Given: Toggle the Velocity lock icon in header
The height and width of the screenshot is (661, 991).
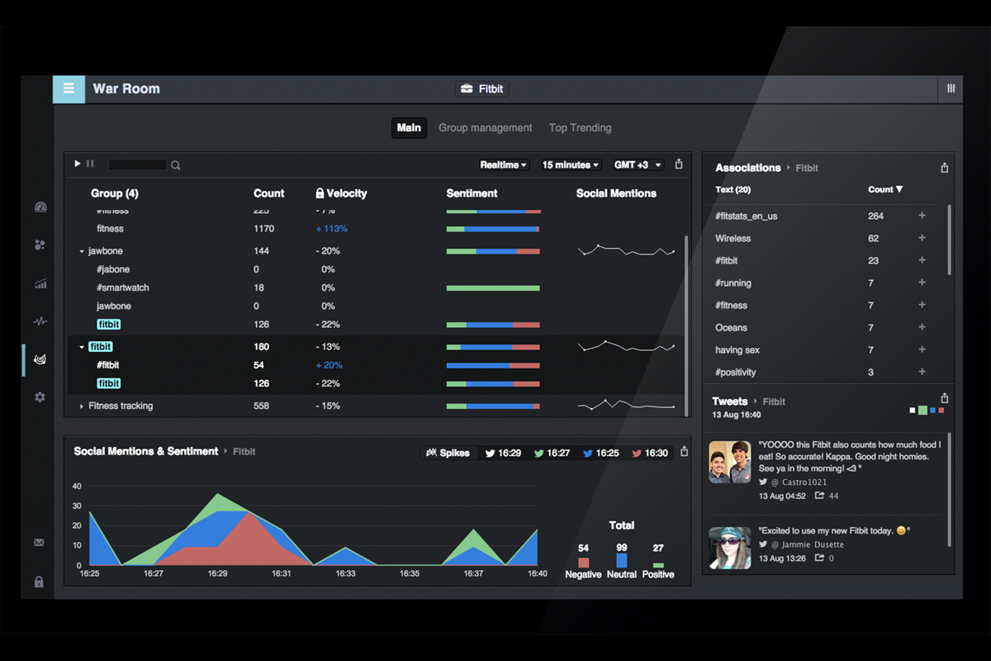Looking at the screenshot, I should 320,193.
